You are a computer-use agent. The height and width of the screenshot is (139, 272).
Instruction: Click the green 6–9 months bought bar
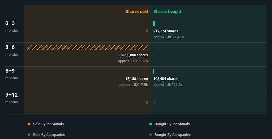[x=154, y=71]
